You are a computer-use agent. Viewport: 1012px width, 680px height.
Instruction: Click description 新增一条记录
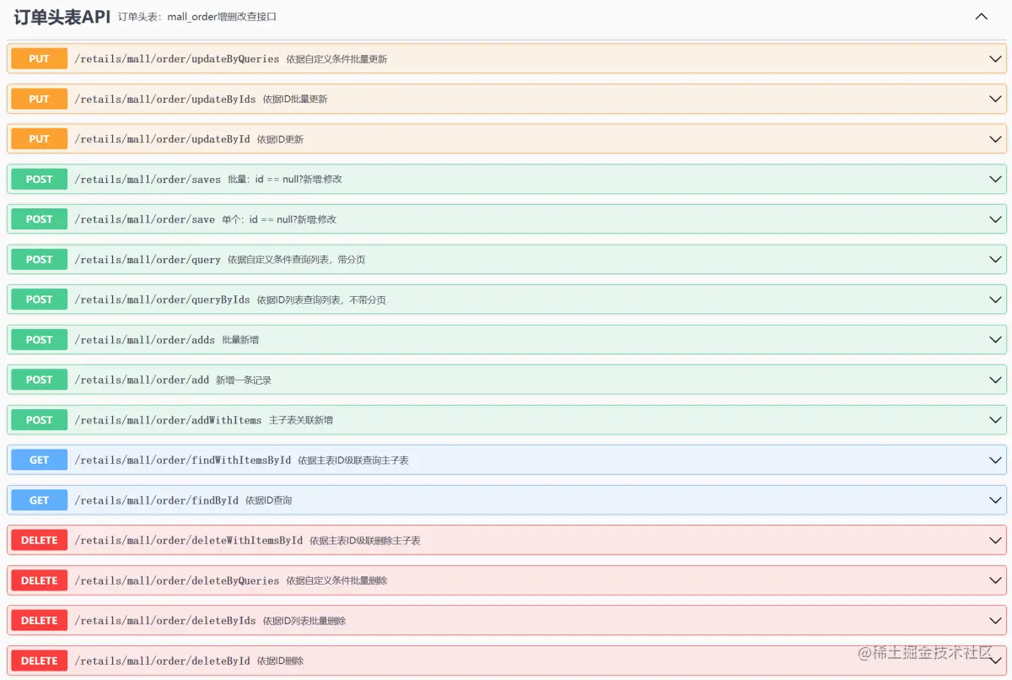pyautogui.click(x=244, y=380)
